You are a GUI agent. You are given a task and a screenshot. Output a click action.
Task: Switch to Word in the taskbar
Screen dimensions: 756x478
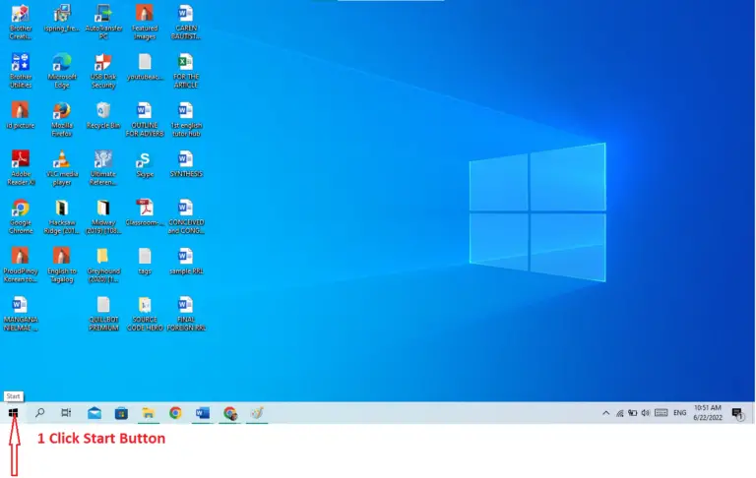pyautogui.click(x=203, y=413)
